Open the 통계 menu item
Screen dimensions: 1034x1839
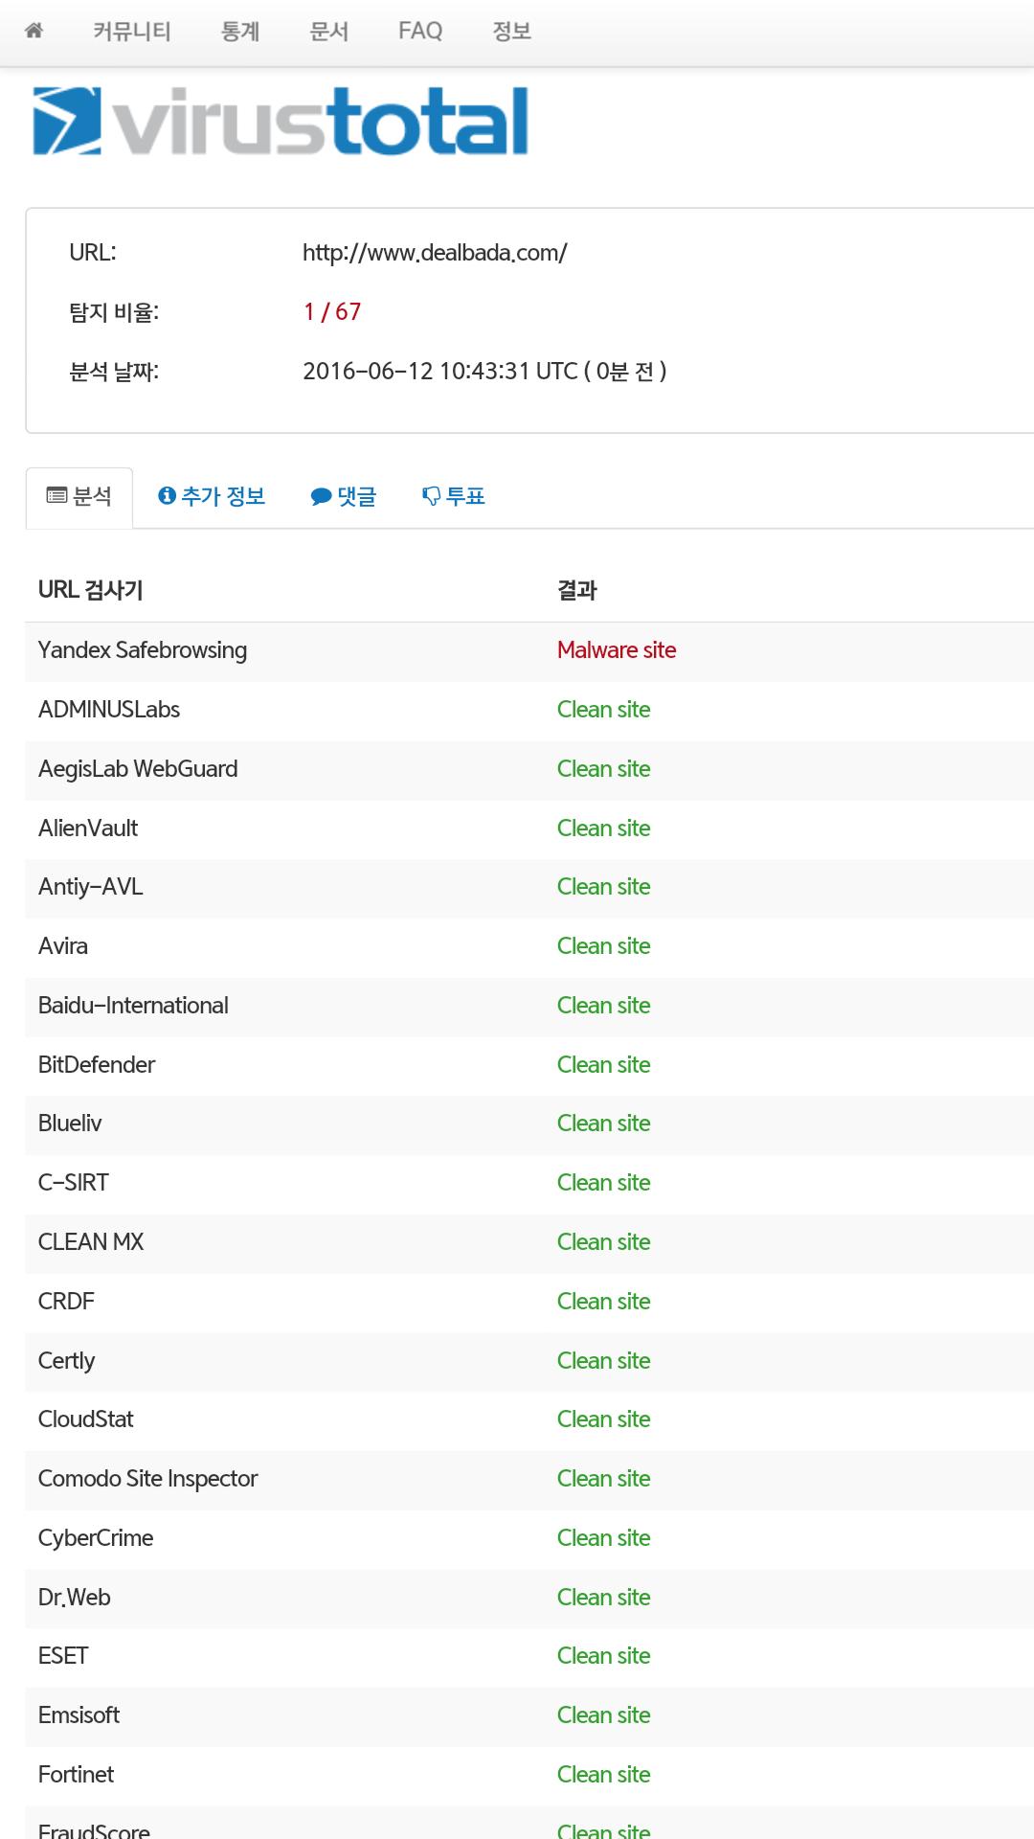pyautogui.click(x=239, y=32)
